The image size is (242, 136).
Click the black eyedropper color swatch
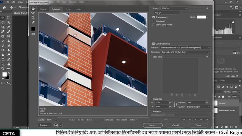(x=33, y=29)
